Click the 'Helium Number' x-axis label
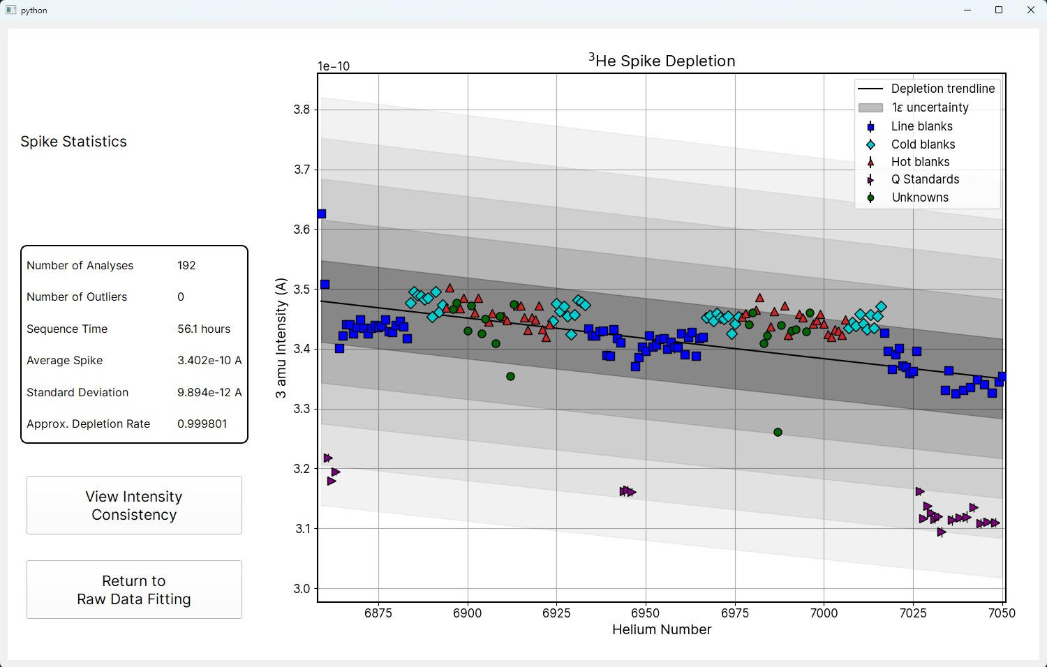The width and height of the screenshot is (1047, 667). pyautogui.click(x=662, y=629)
